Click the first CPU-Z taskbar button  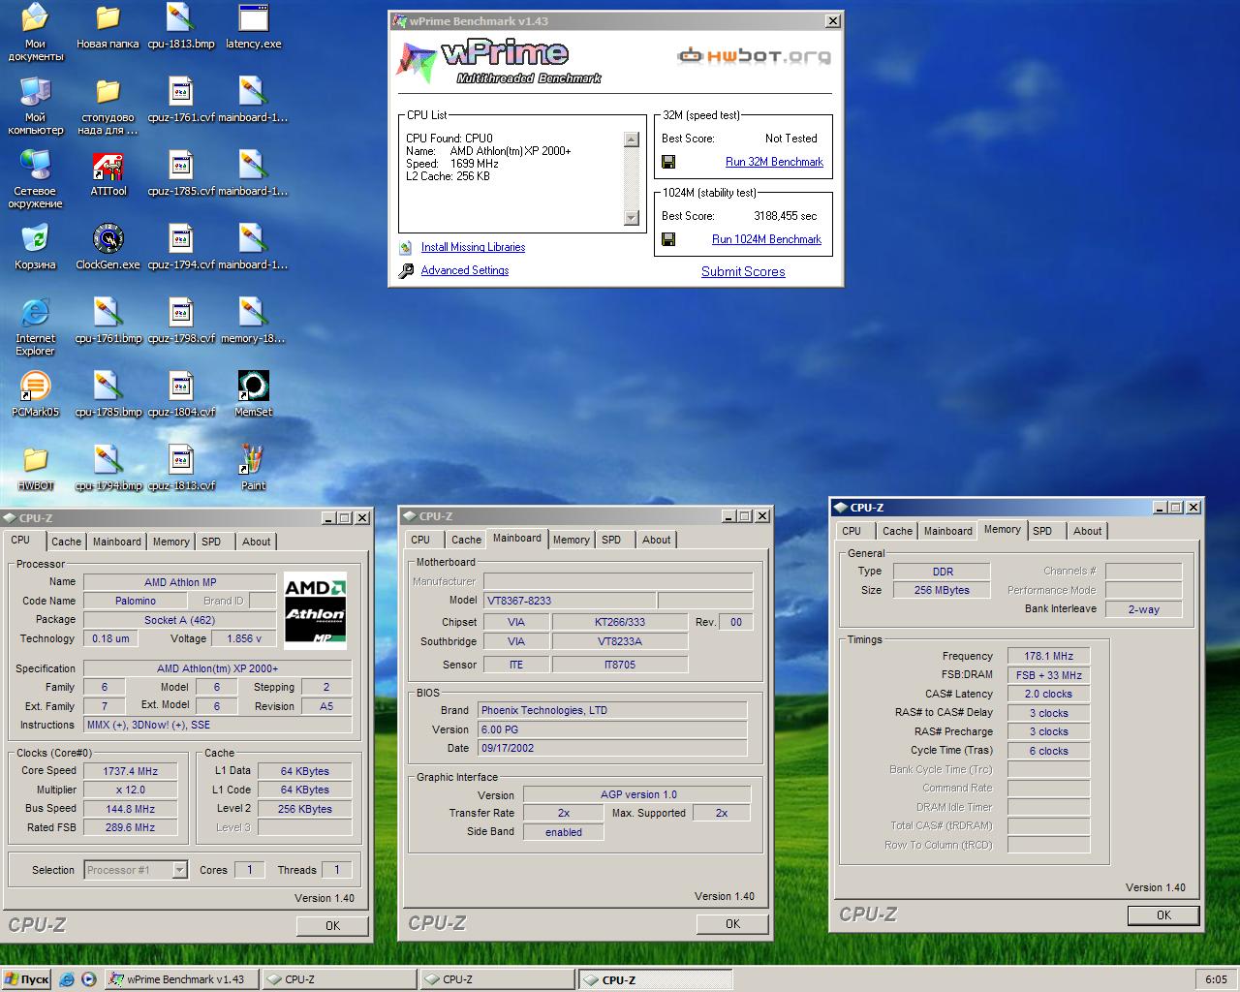[339, 979]
